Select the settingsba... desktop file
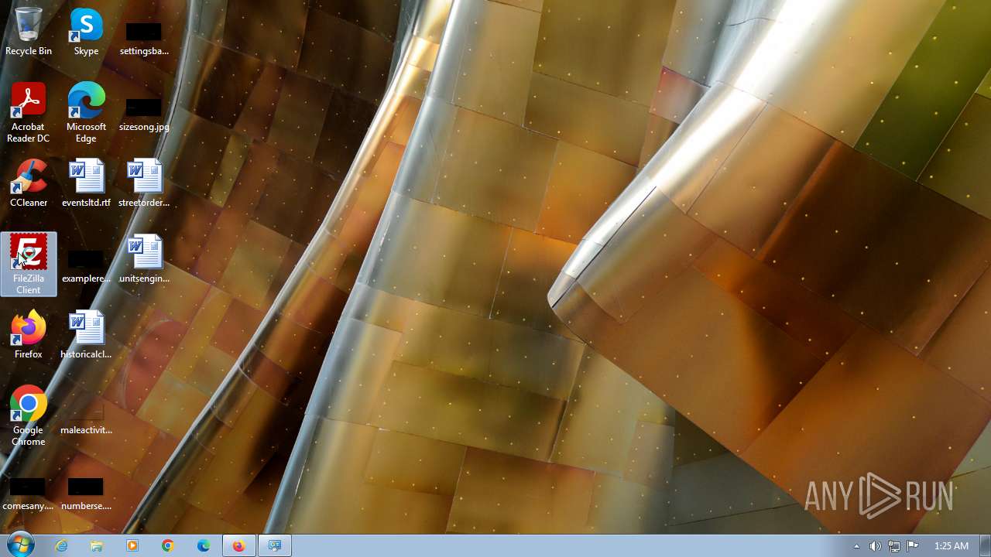Screen dimensions: 991x557 click(x=144, y=38)
